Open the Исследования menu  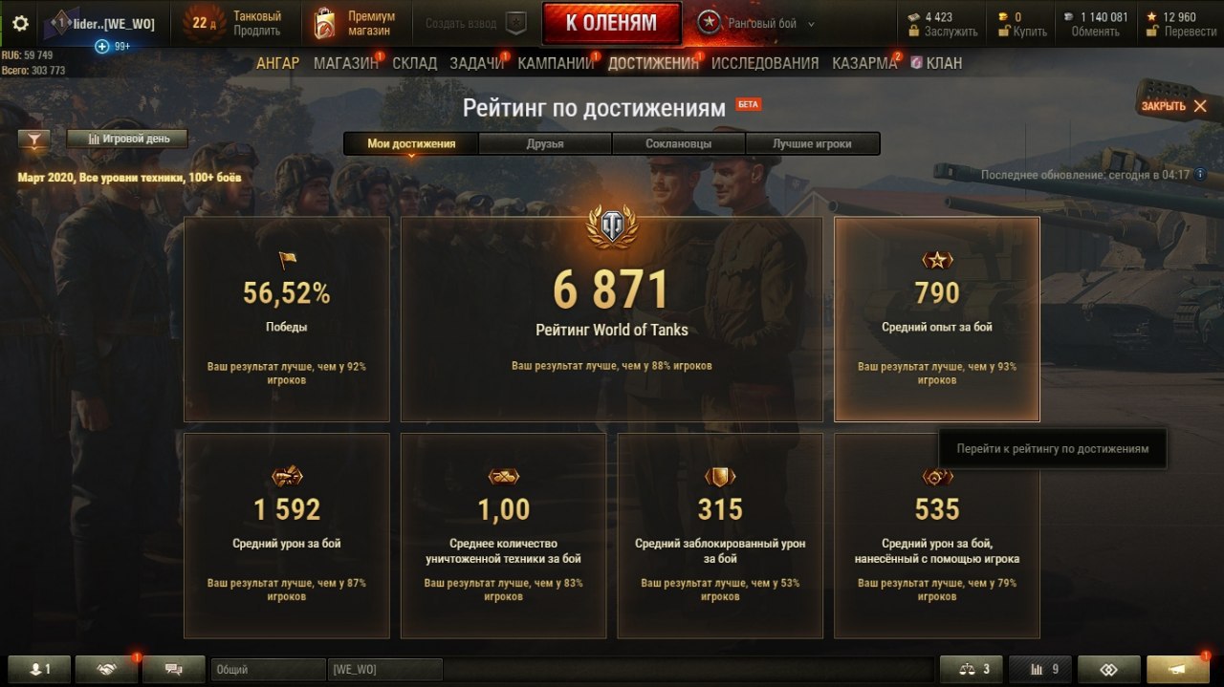(x=765, y=63)
